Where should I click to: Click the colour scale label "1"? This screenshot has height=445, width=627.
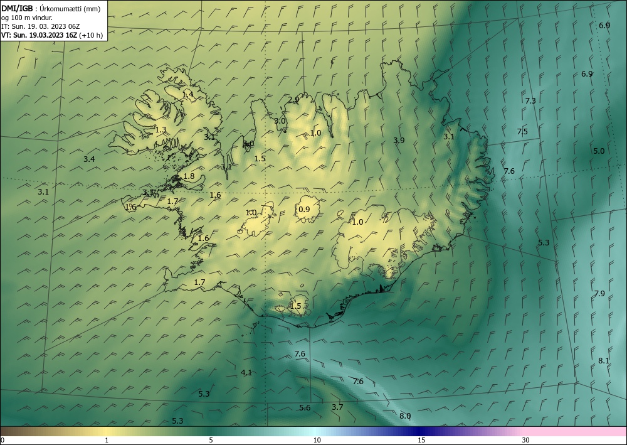coord(107,441)
